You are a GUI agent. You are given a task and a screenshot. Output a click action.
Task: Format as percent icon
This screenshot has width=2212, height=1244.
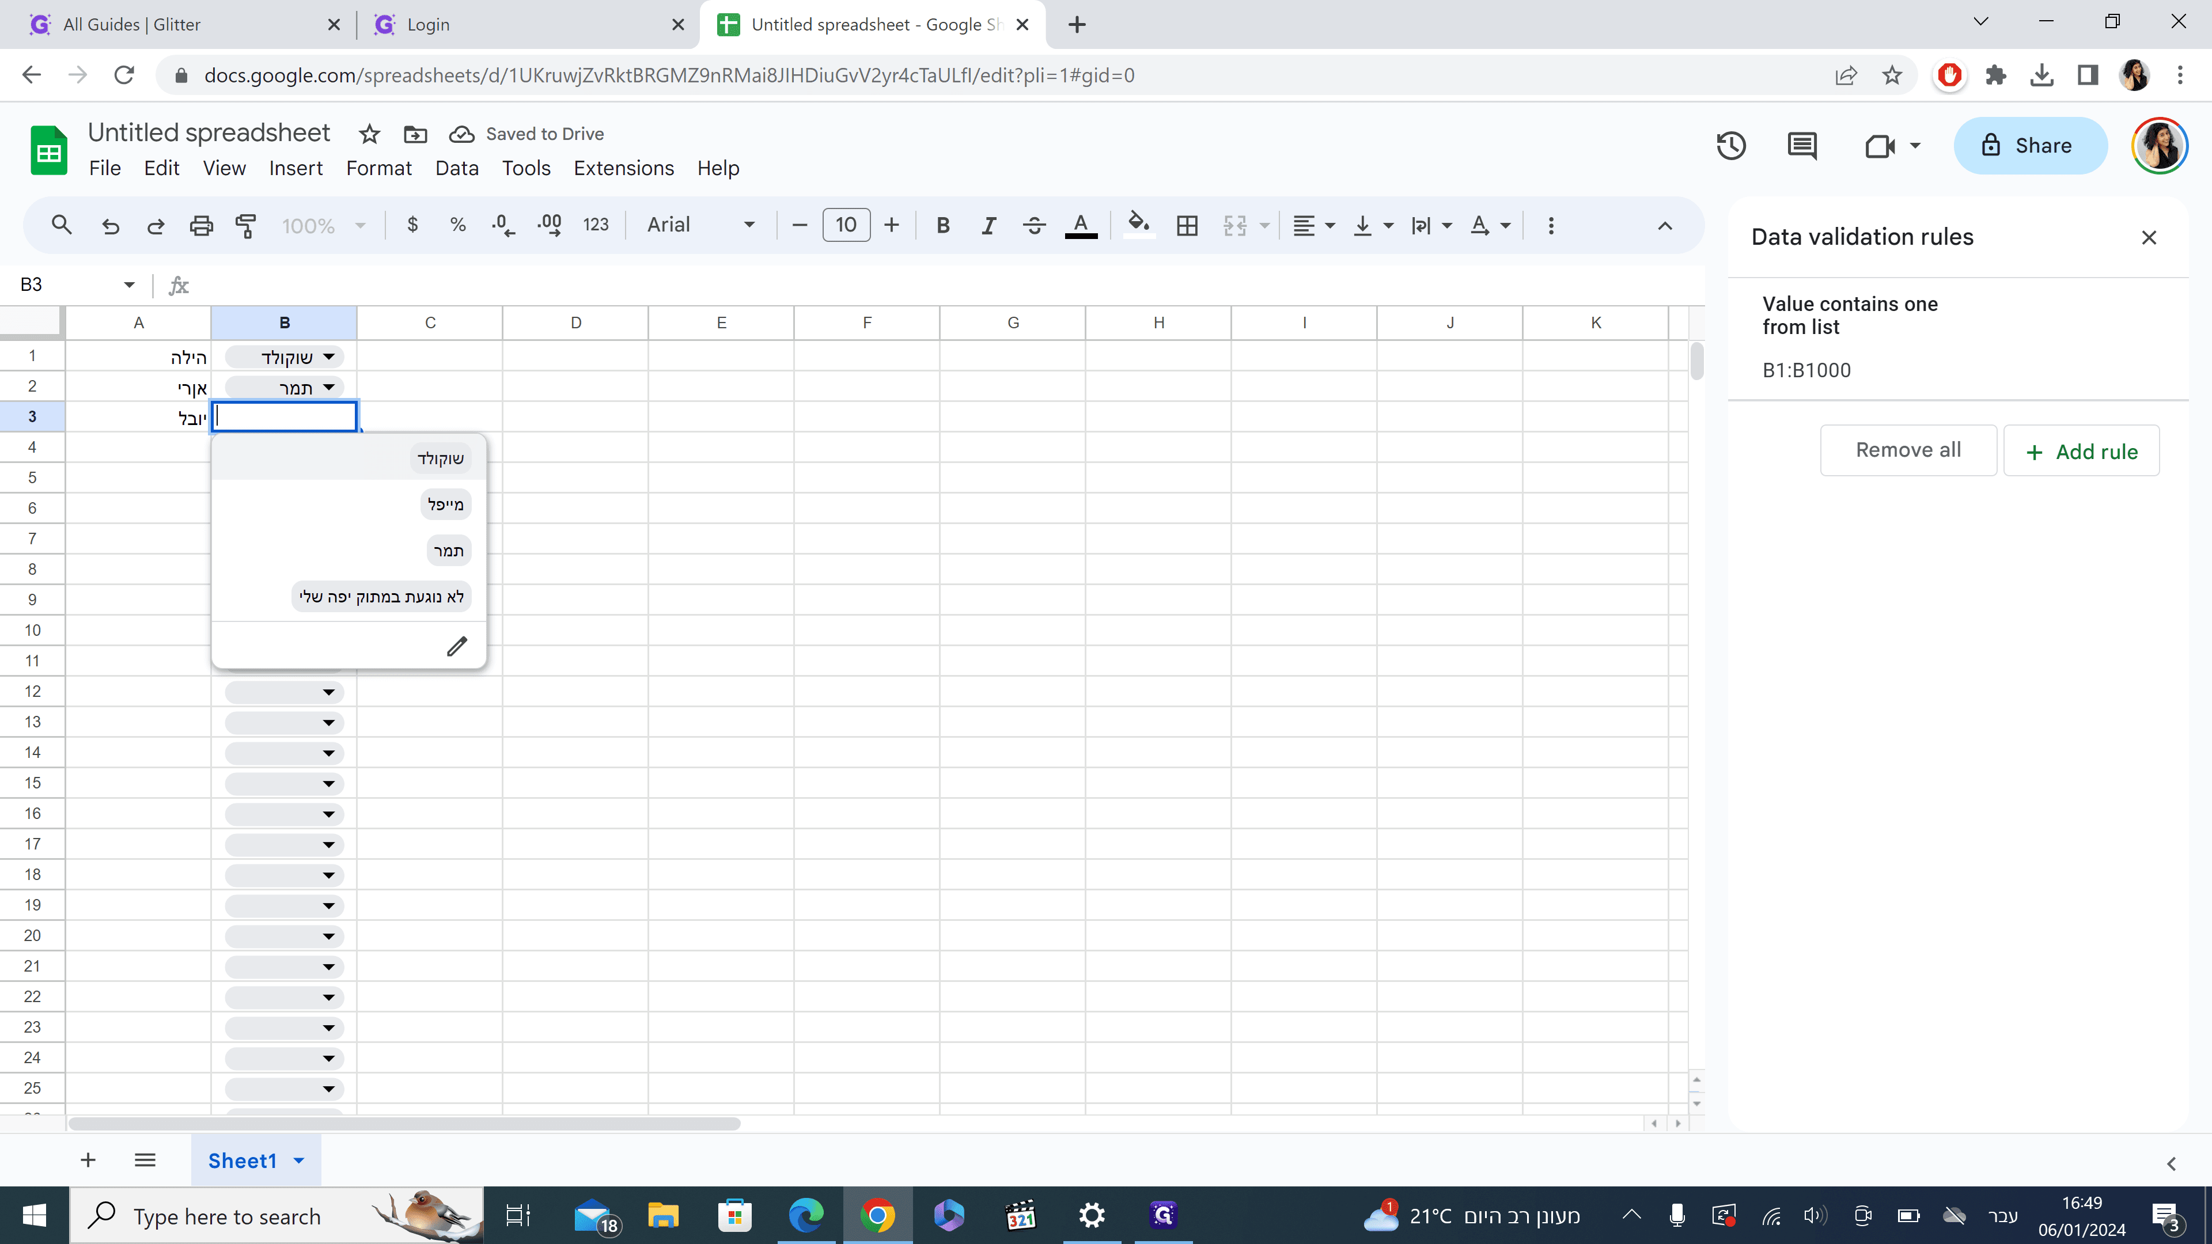coord(458,225)
